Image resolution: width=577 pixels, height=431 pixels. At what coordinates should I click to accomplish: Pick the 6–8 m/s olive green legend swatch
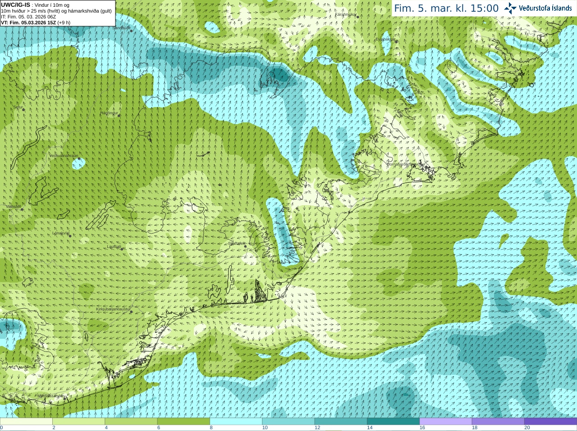183,422
